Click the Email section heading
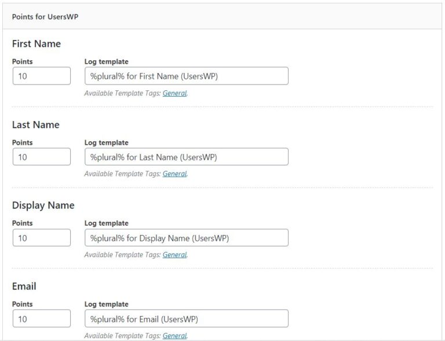This screenshot has width=445, height=341. tap(24, 287)
